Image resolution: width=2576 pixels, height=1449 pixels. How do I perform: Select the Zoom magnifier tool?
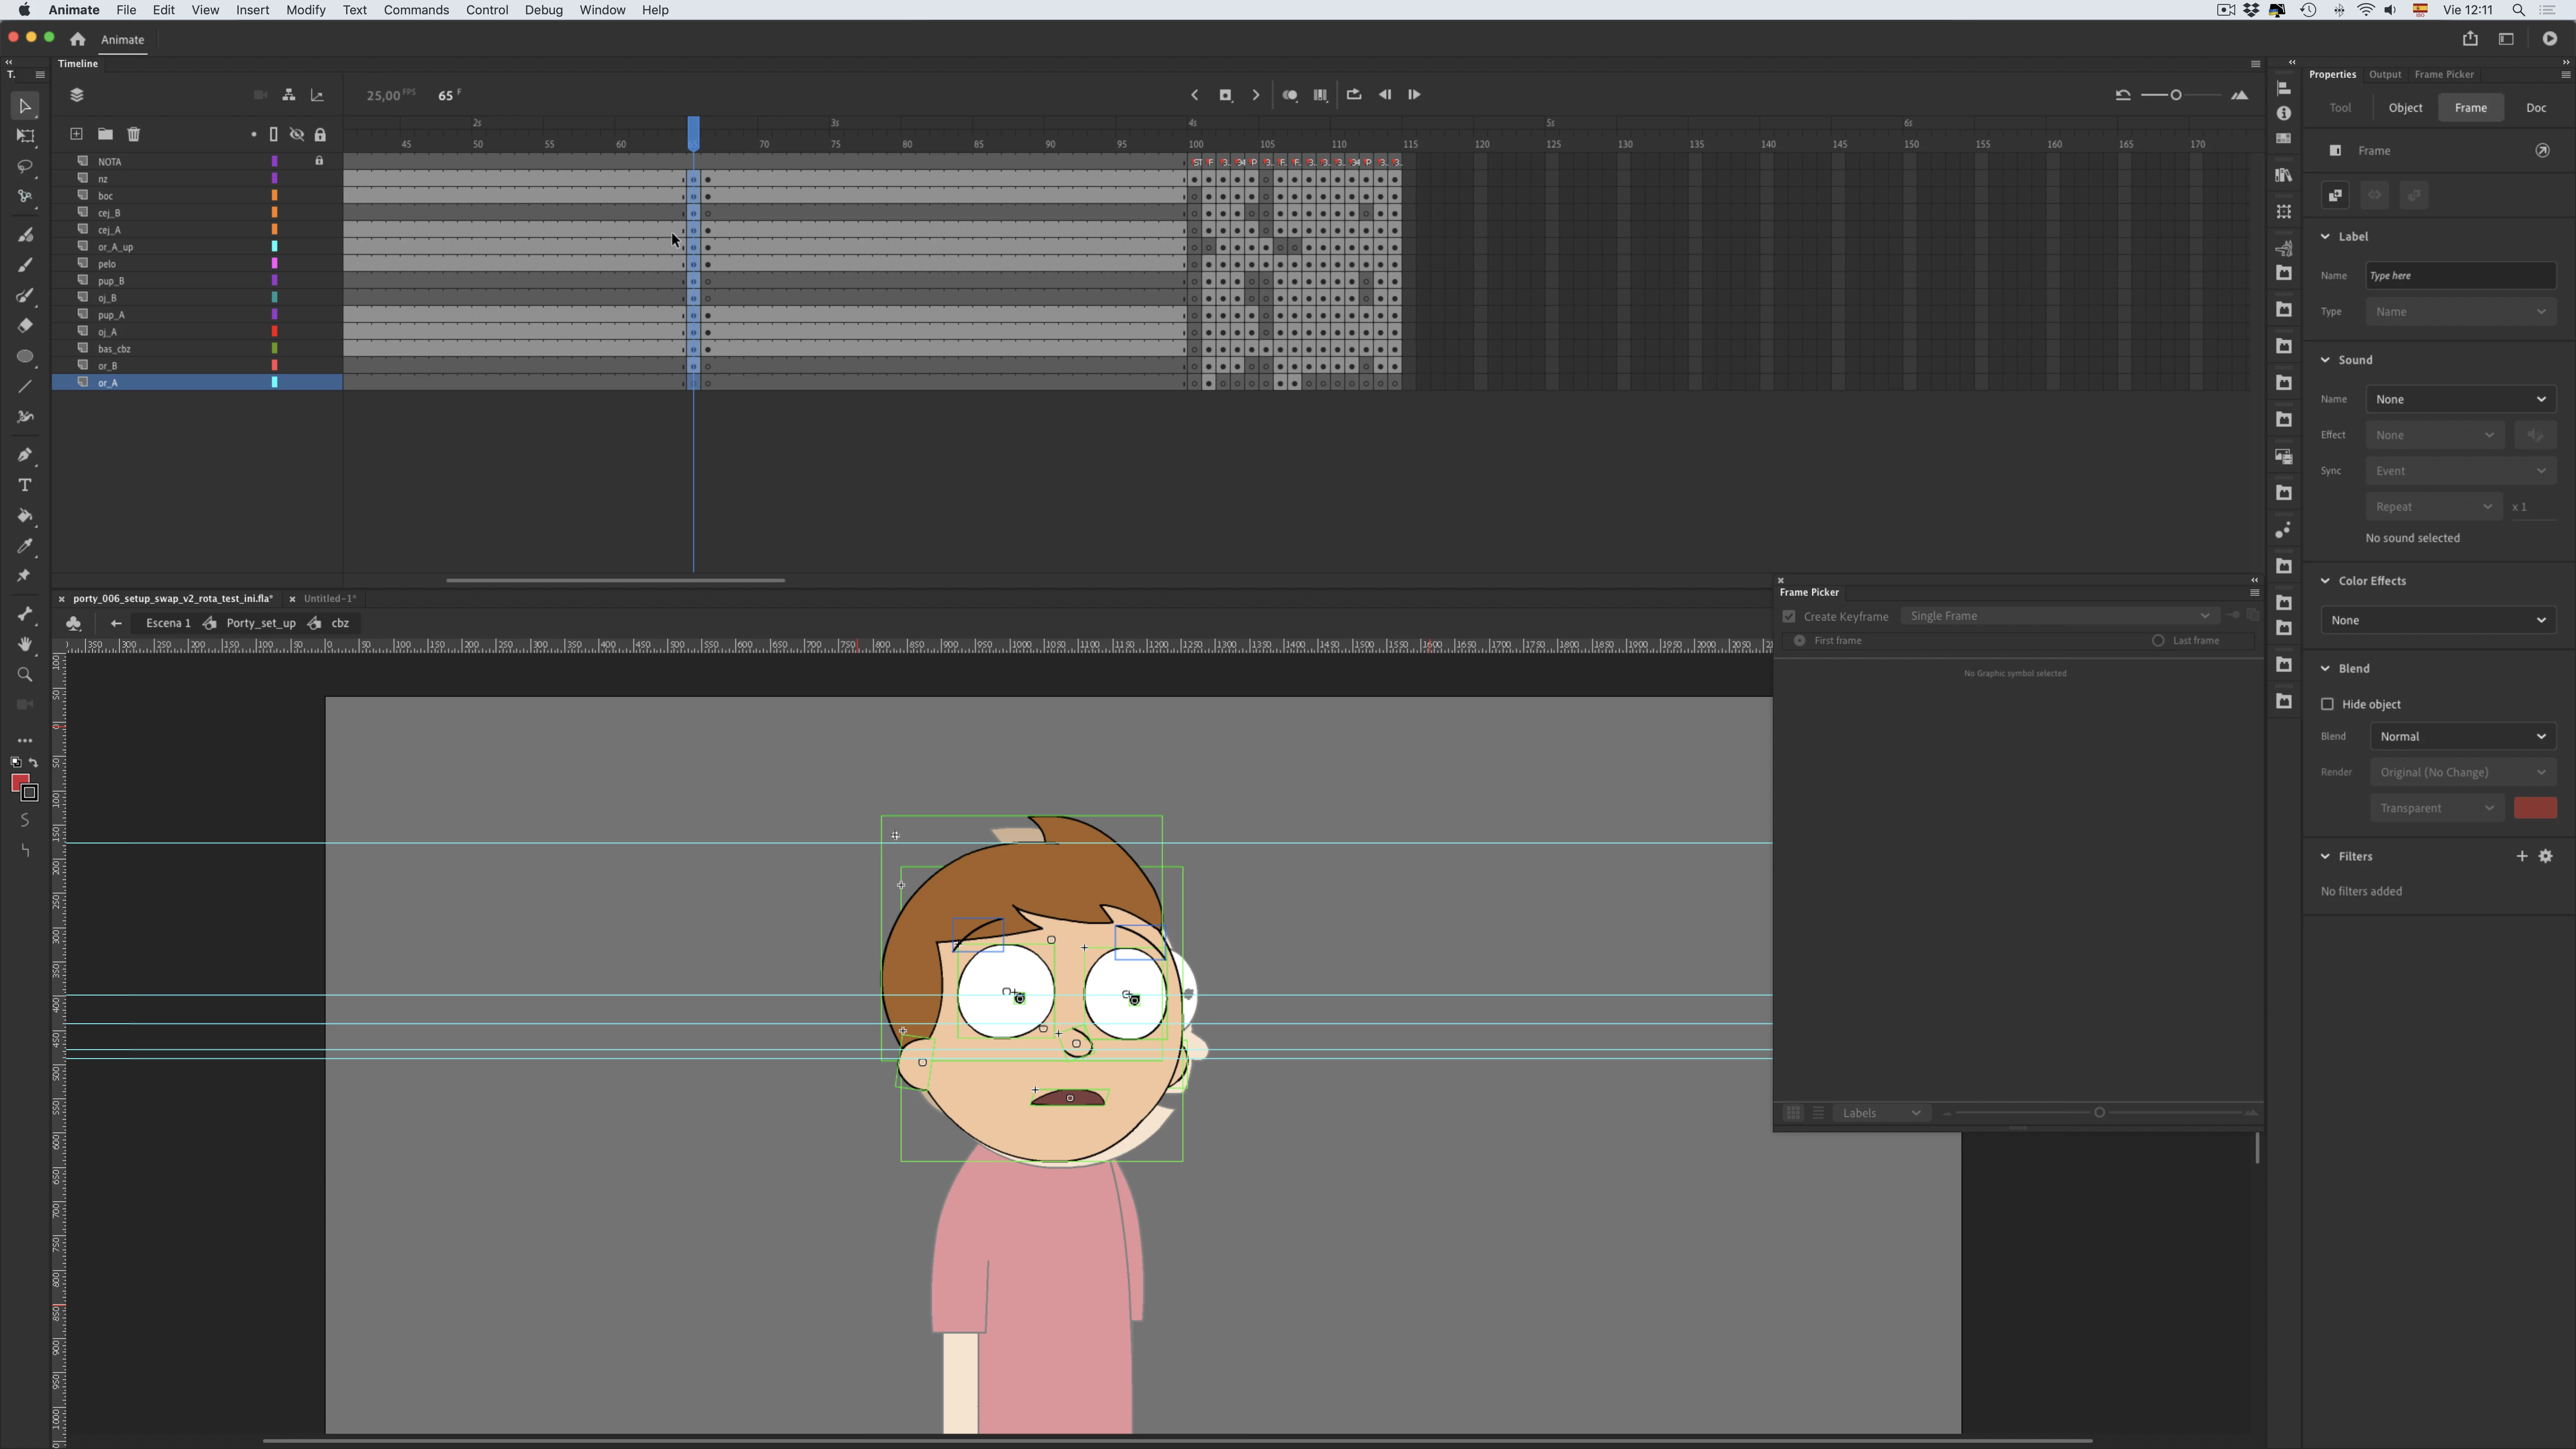(25, 675)
